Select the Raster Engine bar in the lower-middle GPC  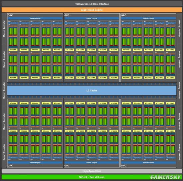92,163
